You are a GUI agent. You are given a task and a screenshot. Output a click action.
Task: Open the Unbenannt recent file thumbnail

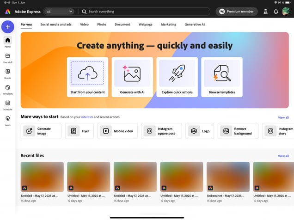tap(228, 177)
